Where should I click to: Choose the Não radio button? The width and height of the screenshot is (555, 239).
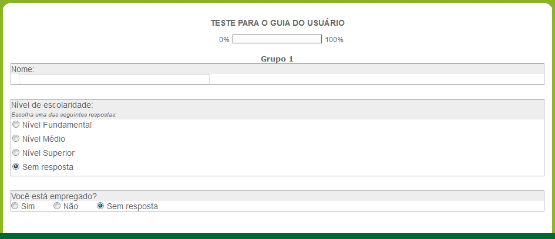[57, 206]
